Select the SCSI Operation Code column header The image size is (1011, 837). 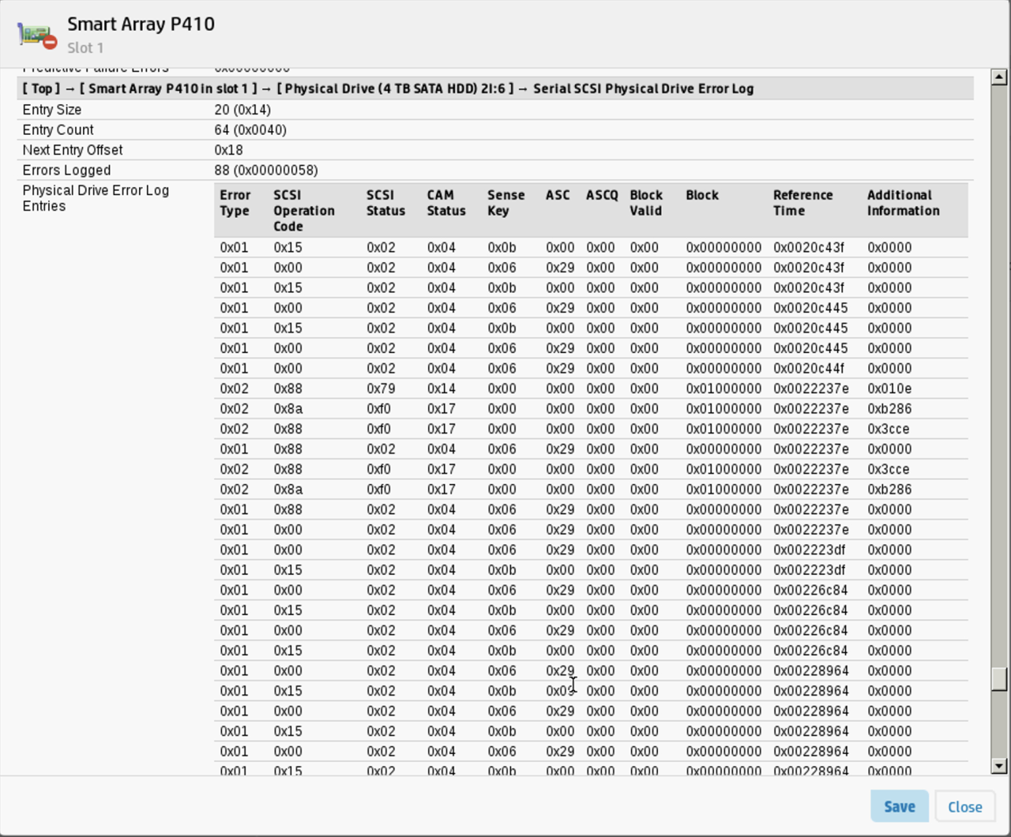(304, 211)
